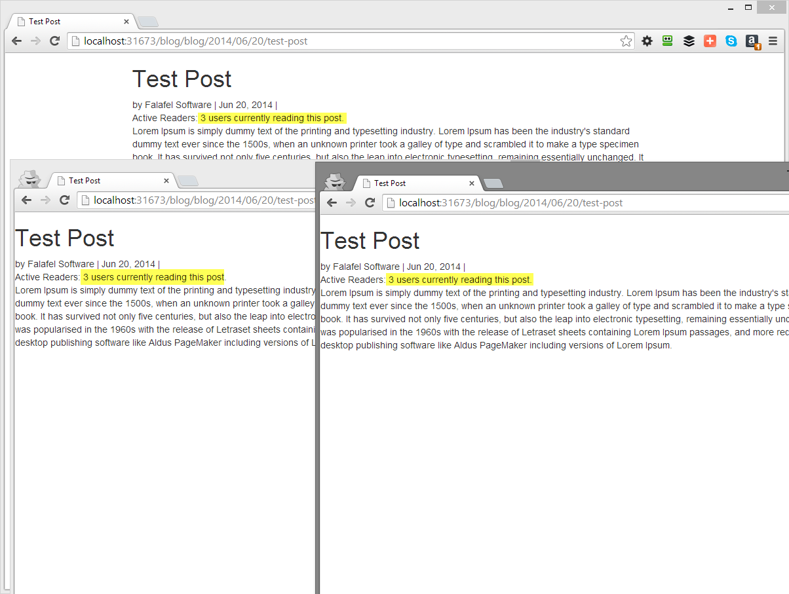Open the Skype extension icon

point(731,41)
